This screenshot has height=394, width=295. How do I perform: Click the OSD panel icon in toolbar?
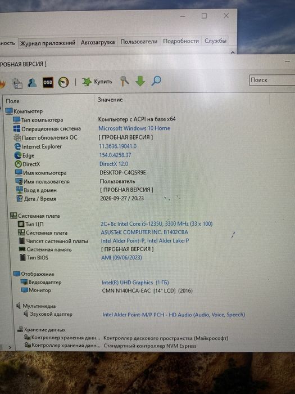point(48,82)
